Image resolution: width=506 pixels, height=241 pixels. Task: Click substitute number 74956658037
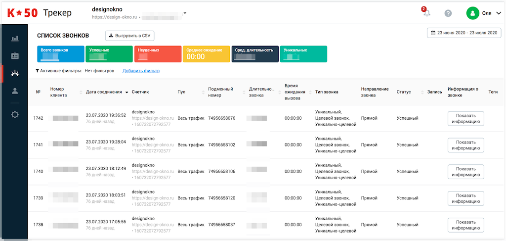point(222,225)
